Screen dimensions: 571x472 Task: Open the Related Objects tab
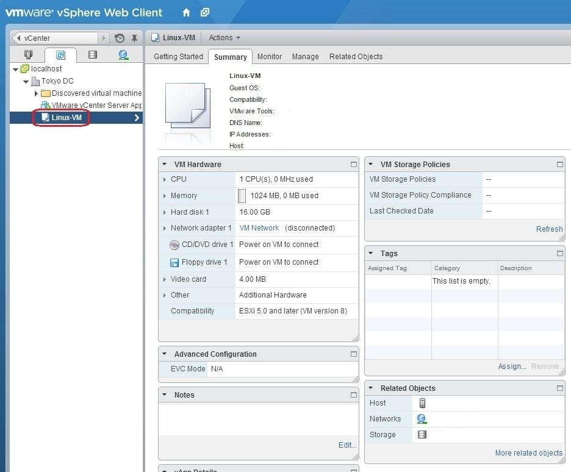coord(356,57)
